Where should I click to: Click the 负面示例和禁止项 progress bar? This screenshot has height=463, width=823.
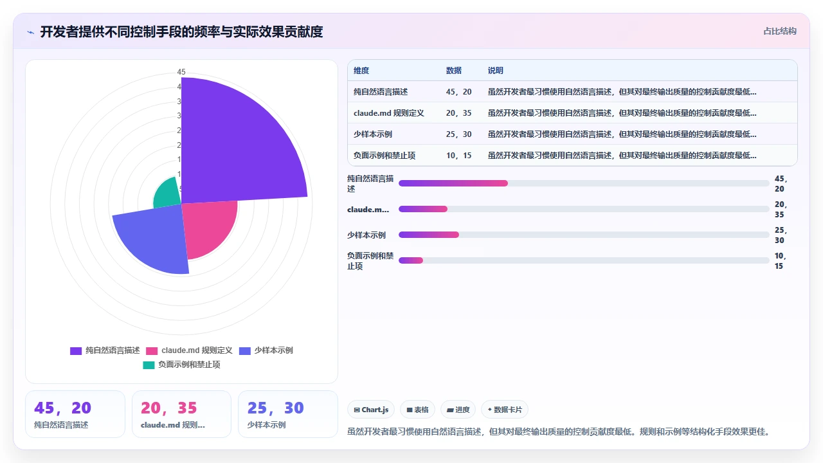[x=584, y=260]
